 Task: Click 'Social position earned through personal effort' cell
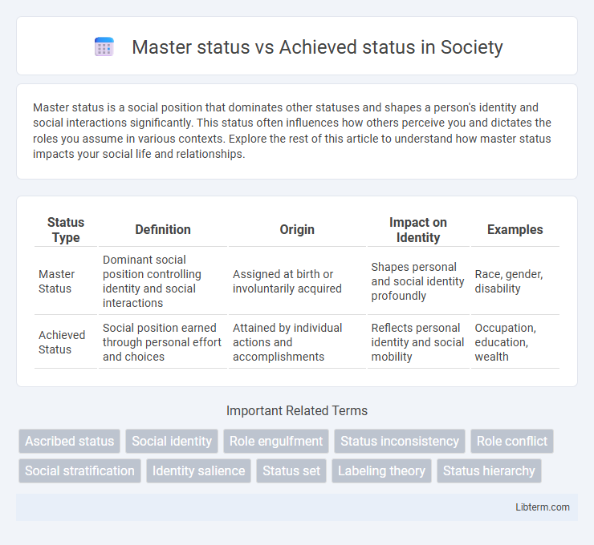pyautogui.click(x=163, y=342)
